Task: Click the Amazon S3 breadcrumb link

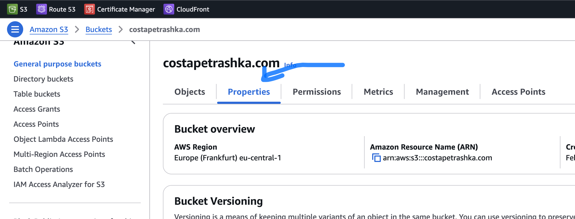Action: coord(49,29)
